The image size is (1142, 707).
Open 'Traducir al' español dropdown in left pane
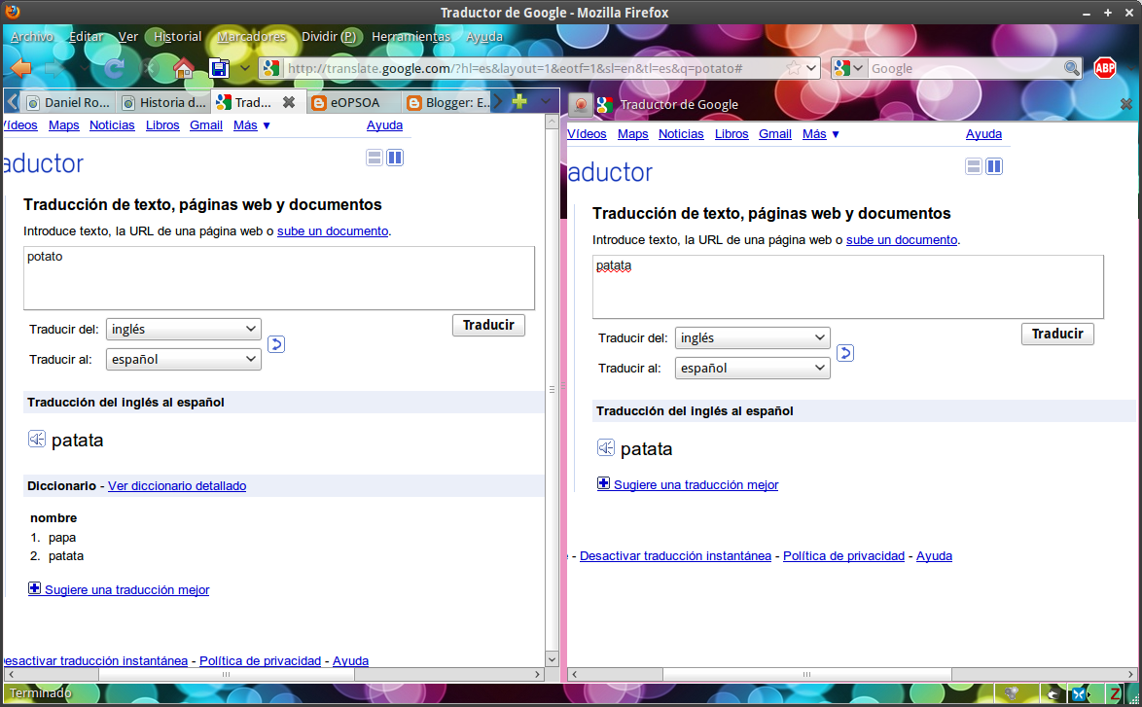pos(184,359)
